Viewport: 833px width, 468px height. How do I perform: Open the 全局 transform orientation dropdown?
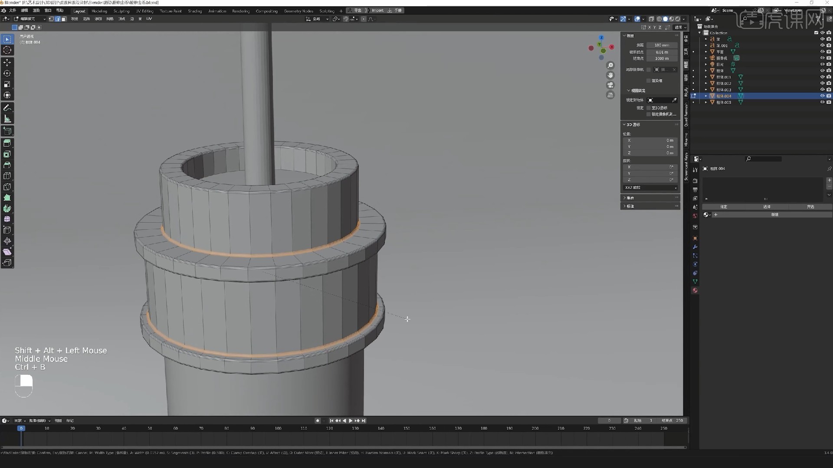pos(317,19)
